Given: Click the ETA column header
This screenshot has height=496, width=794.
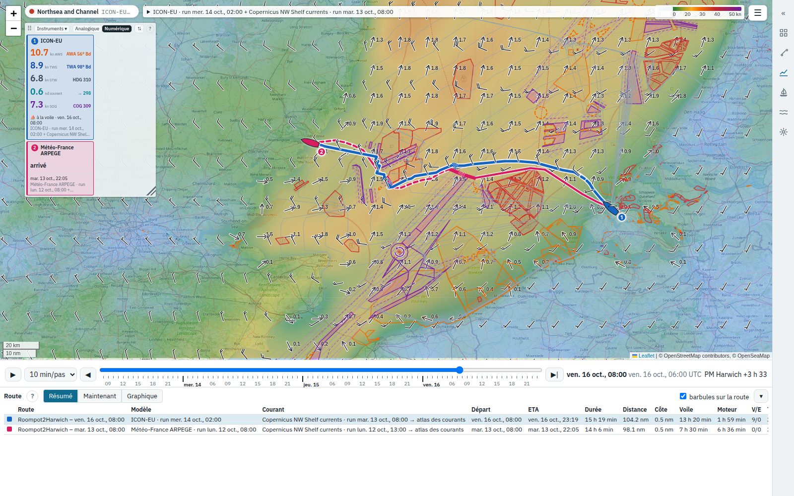Looking at the screenshot, I should click(x=533, y=409).
